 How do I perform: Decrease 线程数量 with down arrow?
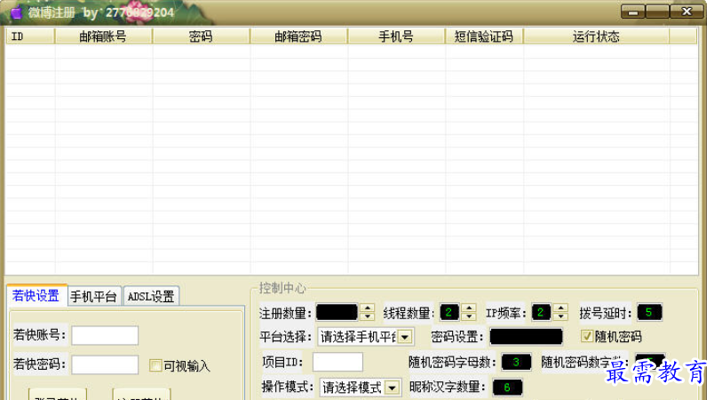pyautogui.click(x=469, y=316)
